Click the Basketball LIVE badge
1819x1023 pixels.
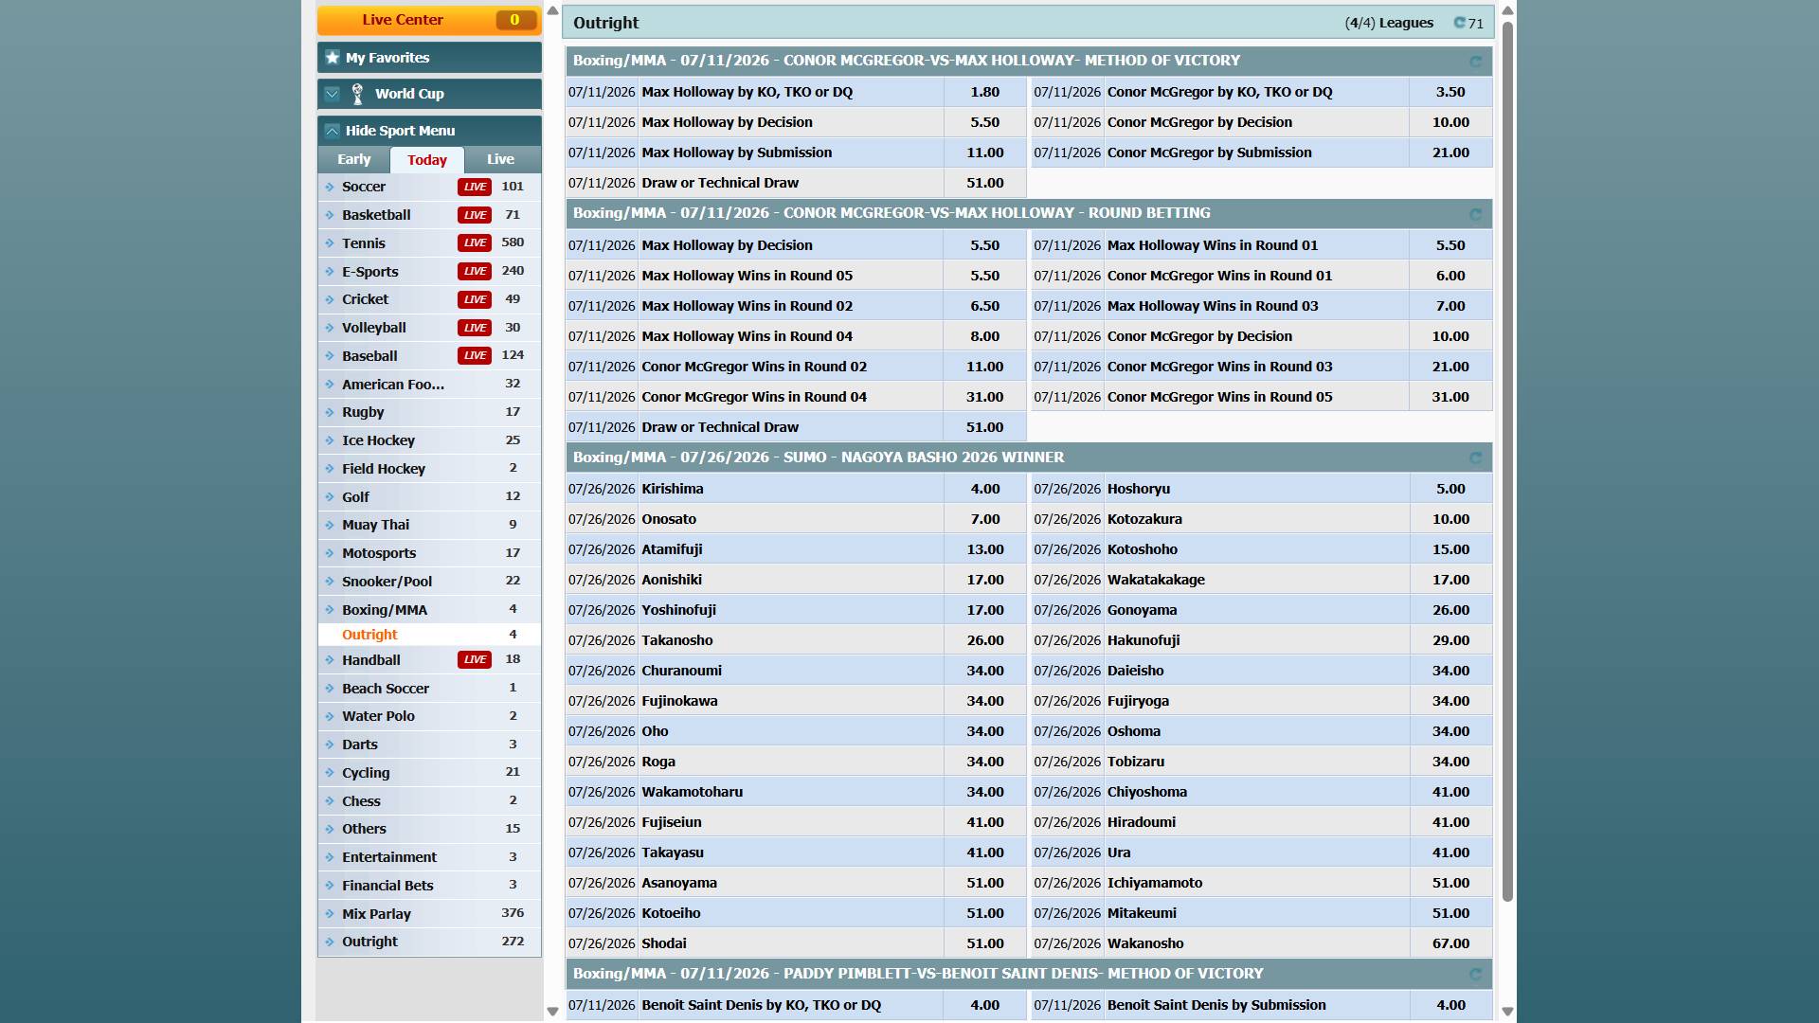475,215
